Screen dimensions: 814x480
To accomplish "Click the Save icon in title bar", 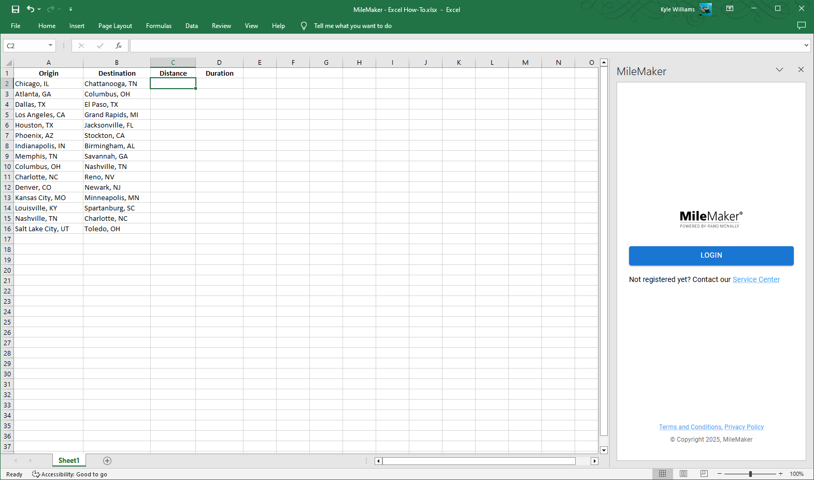I will 16,9.
